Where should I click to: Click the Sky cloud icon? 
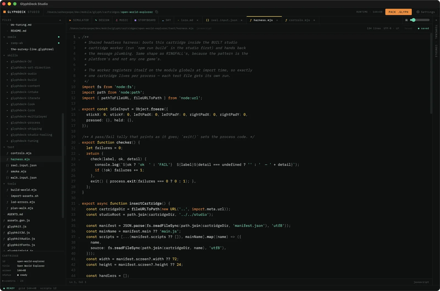click(x=163, y=20)
